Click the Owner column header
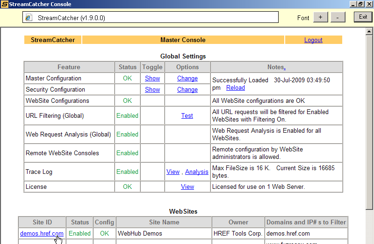This screenshot has width=374, height=244. pyautogui.click(x=238, y=222)
